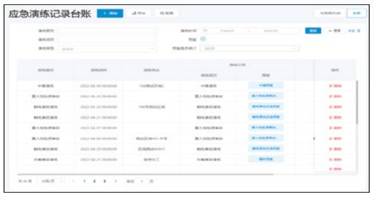Delete the record dated 2022-06-09
This screenshot has height=197, width=374.
tap(335, 86)
